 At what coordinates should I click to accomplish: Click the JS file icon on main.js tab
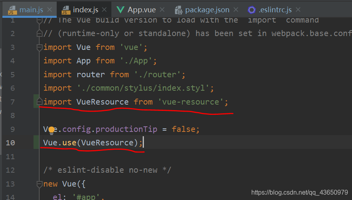point(13,10)
